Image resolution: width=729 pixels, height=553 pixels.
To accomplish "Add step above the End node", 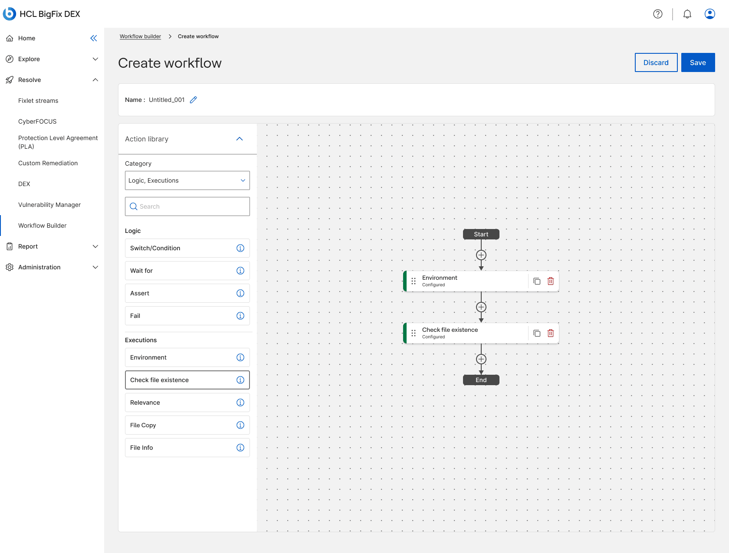I will (481, 359).
